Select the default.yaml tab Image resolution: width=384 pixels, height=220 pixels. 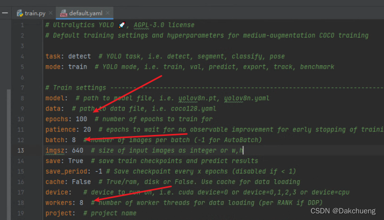(86, 13)
